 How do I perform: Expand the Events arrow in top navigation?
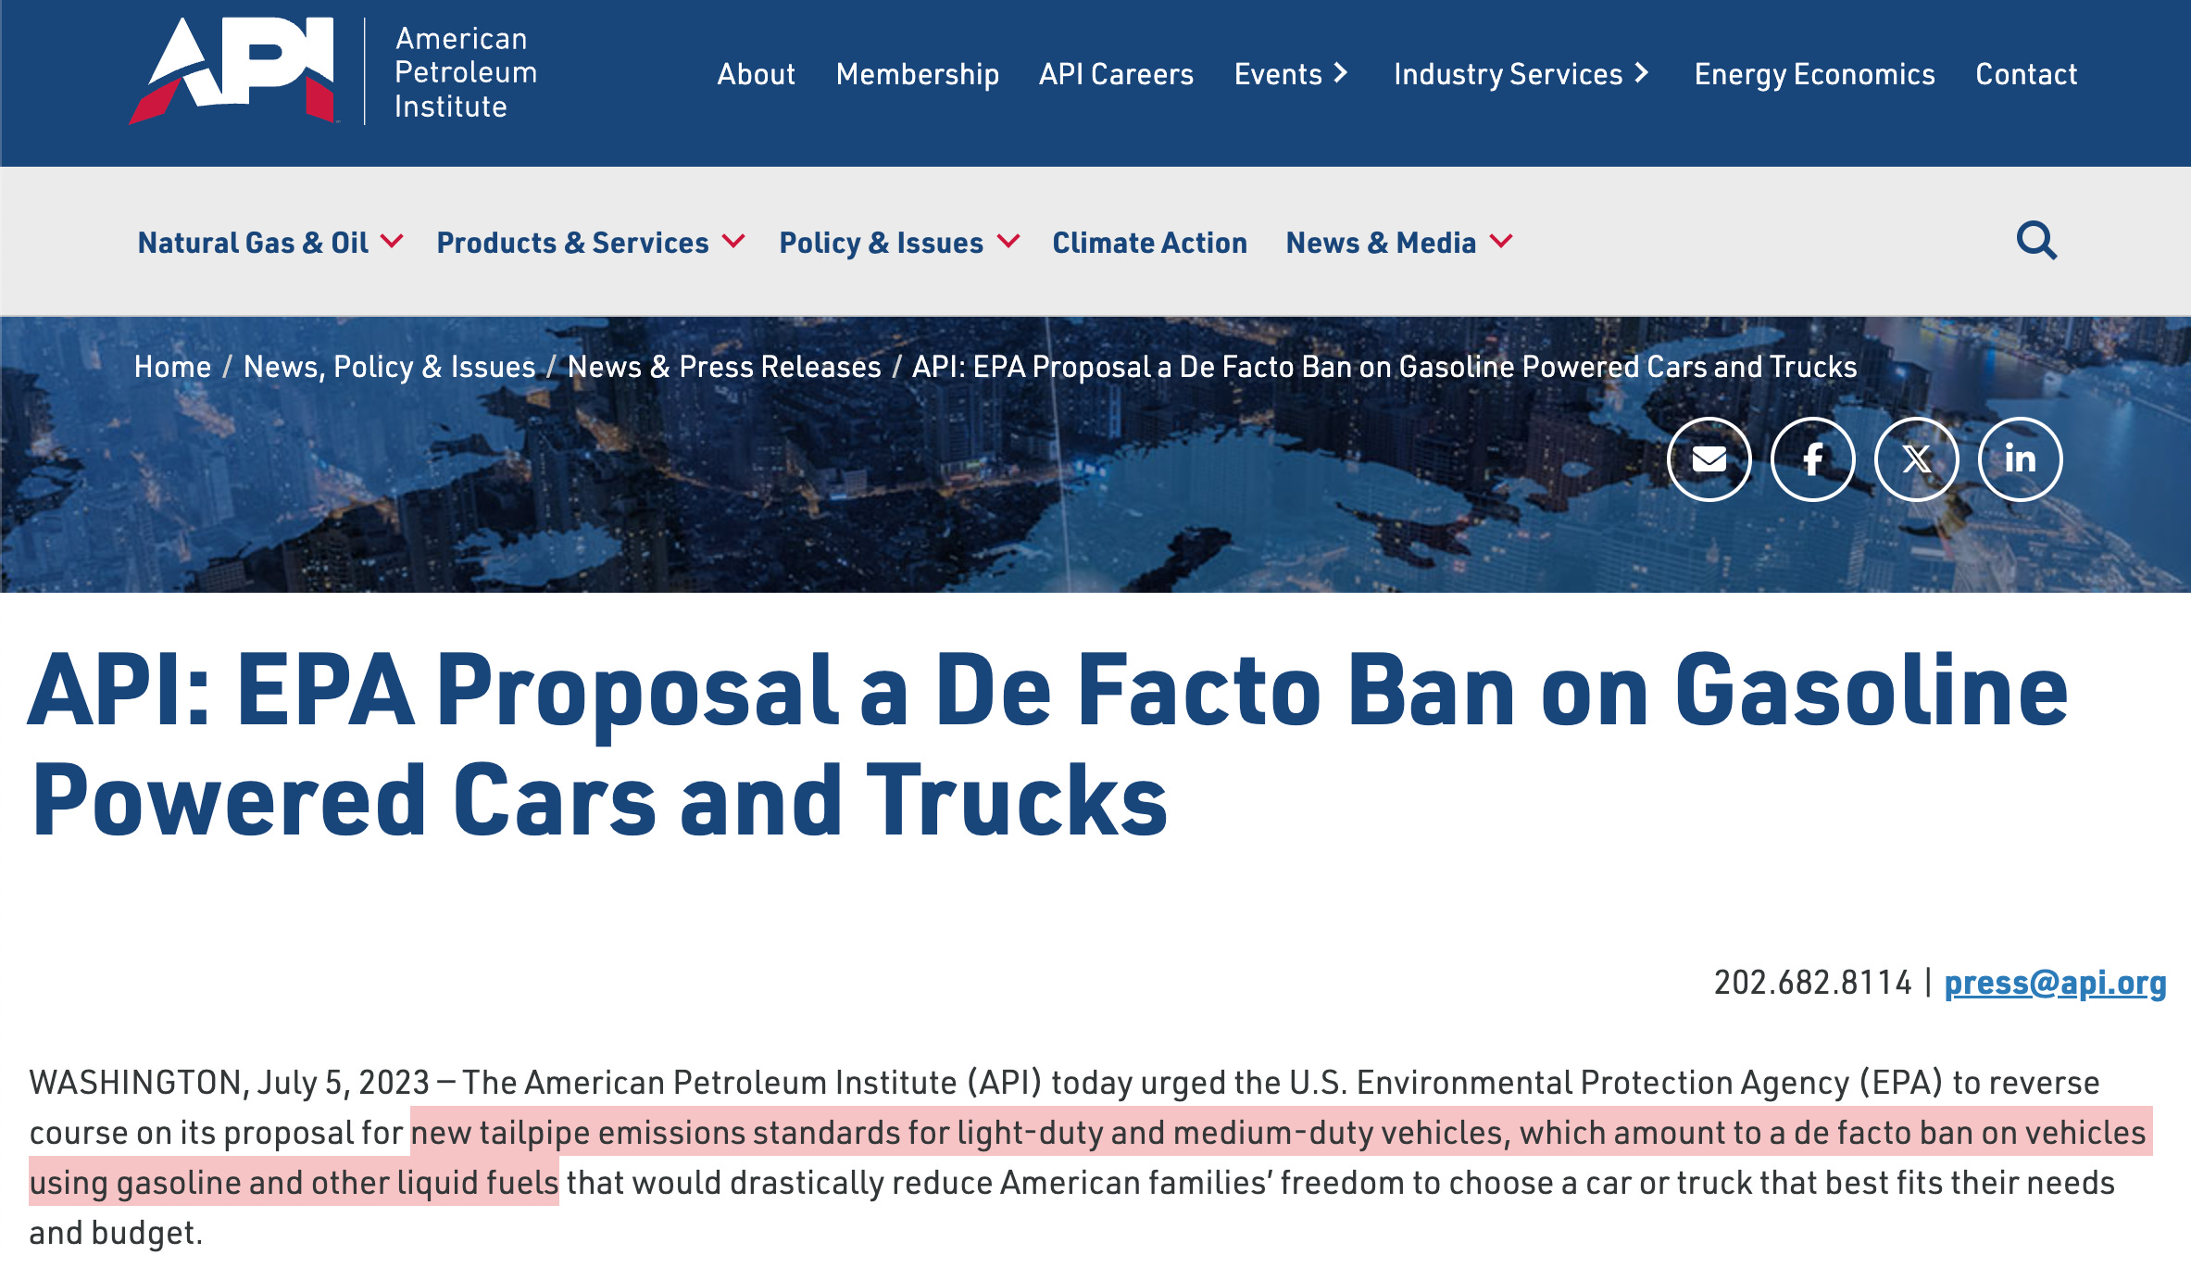(1341, 72)
